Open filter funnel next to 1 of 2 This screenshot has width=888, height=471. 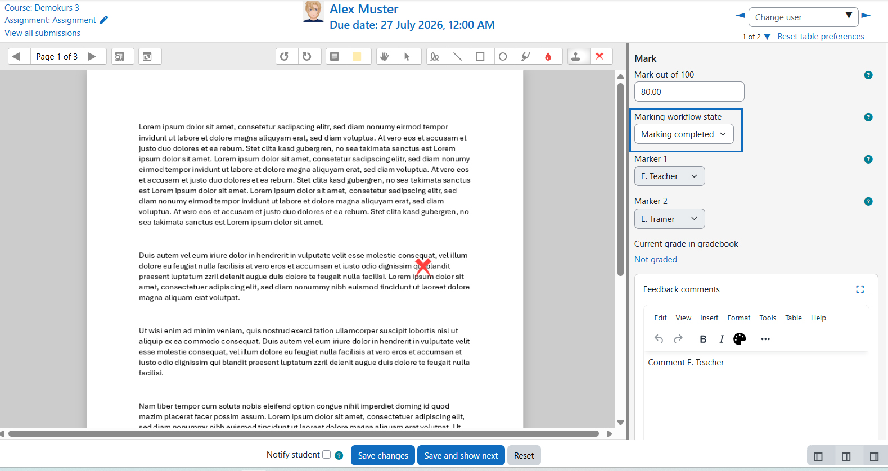767,37
